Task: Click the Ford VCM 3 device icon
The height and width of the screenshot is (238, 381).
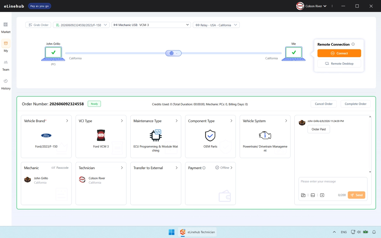Action: point(101,136)
